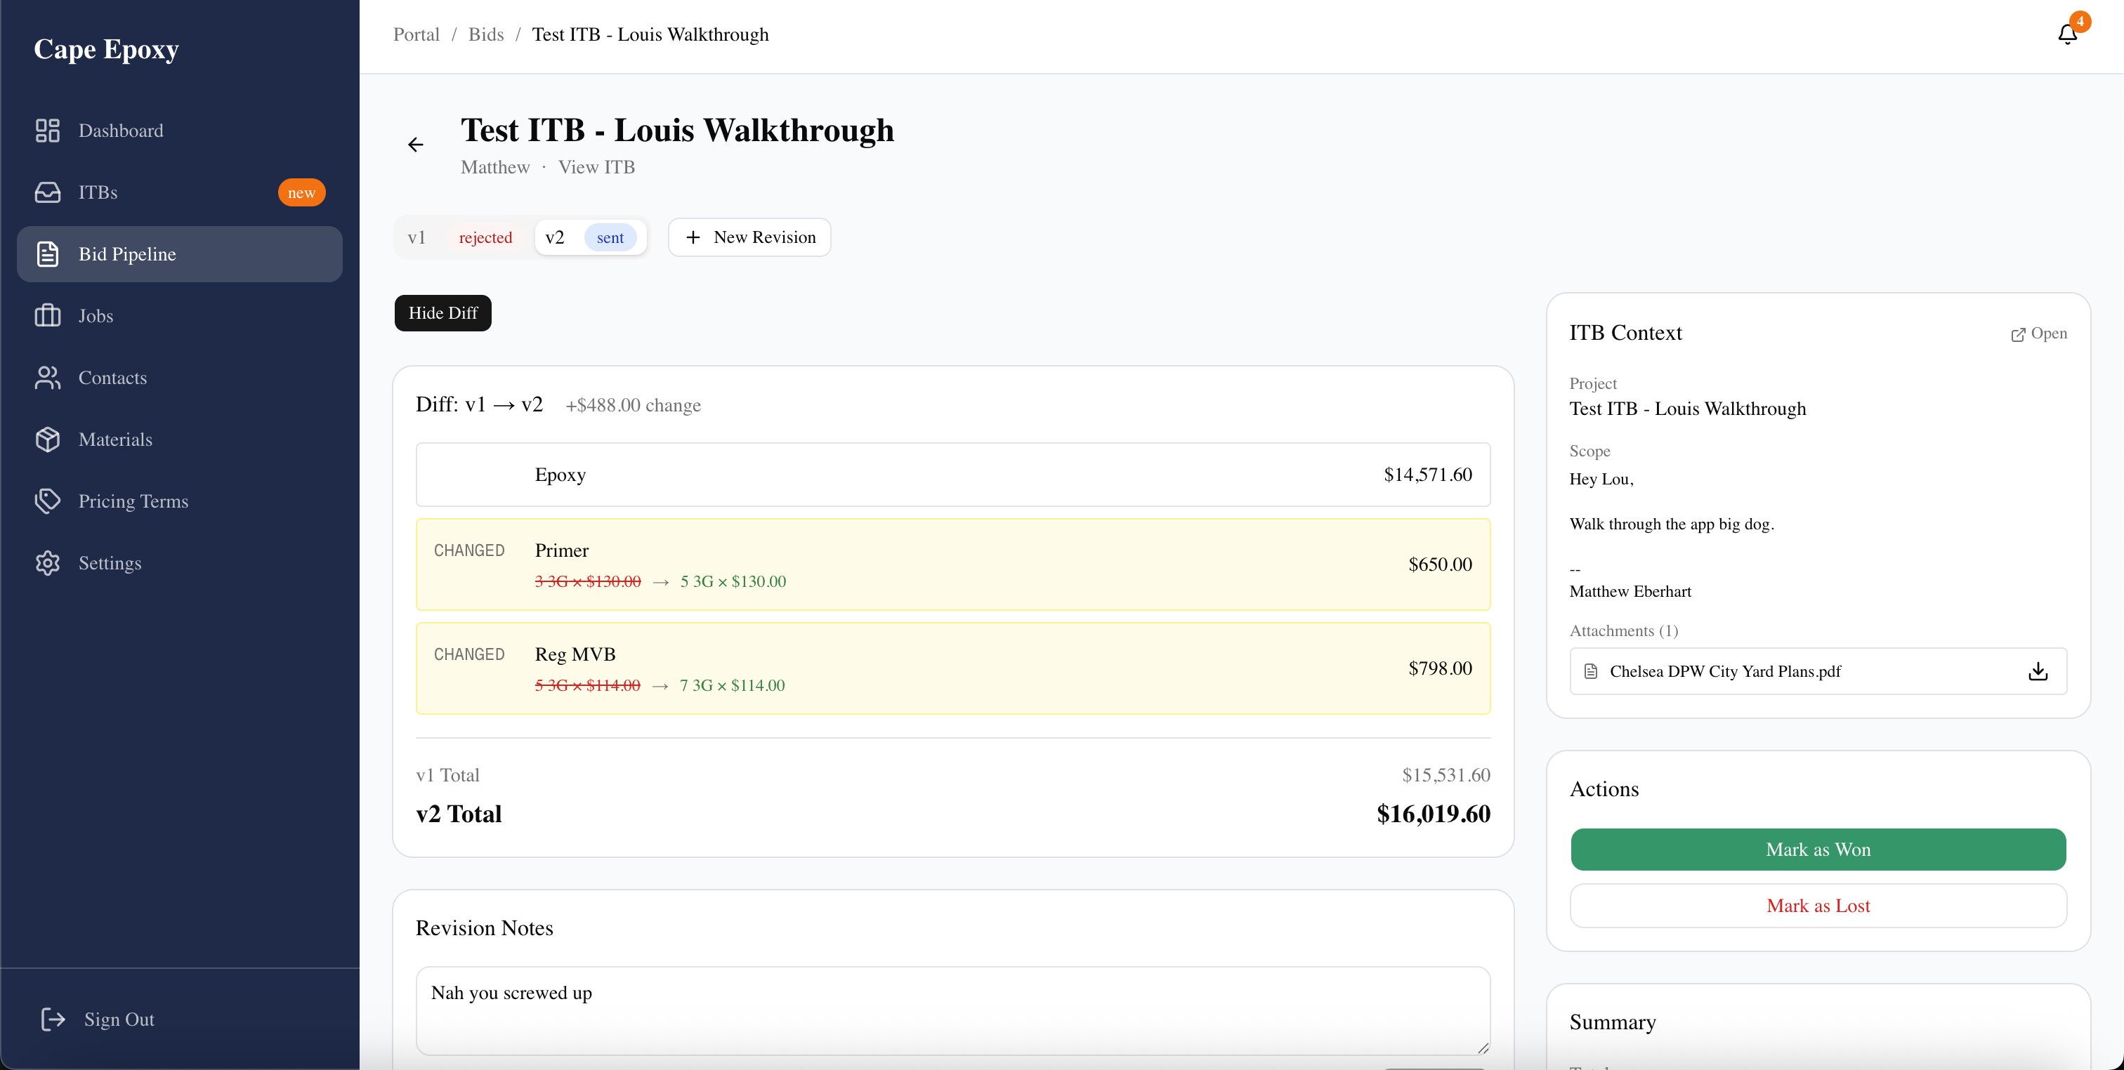Image resolution: width=2124 pixels, height=1070 pixels.
Task: Open Contacts using the people icon
Action: pyautogui.click(x=47, y=378)
